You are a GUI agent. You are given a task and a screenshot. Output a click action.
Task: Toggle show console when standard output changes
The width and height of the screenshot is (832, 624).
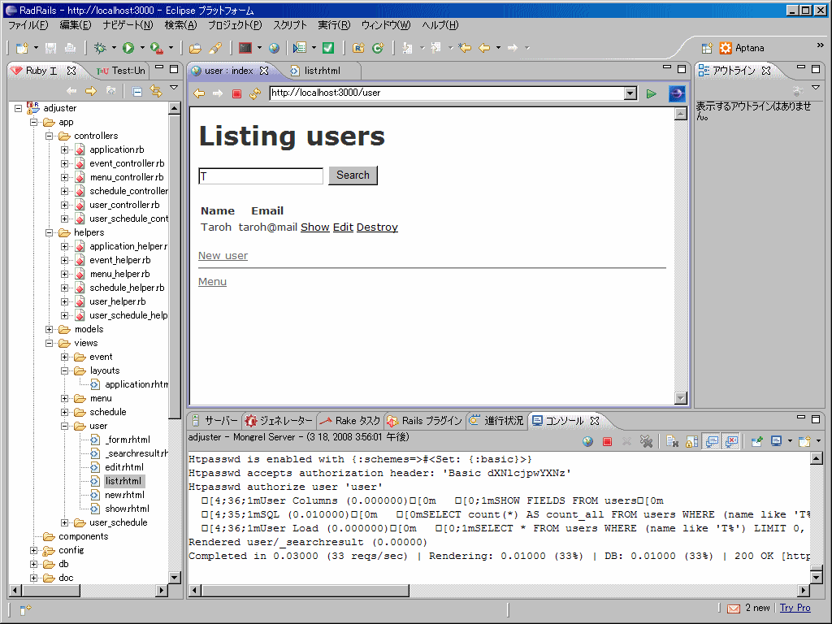(712, 441)
